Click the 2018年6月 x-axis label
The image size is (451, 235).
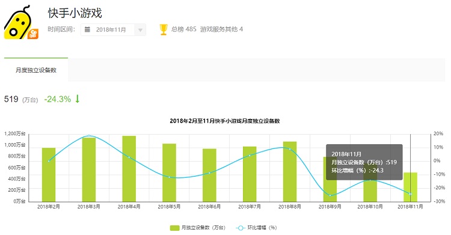209,207
